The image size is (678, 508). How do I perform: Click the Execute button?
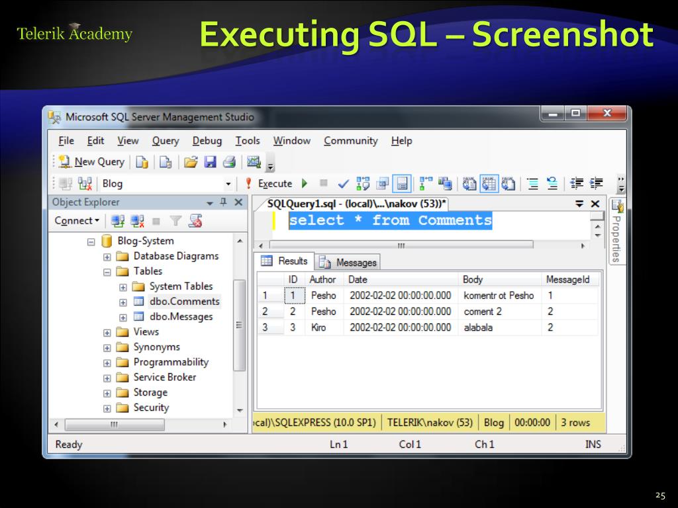point(269,184)
